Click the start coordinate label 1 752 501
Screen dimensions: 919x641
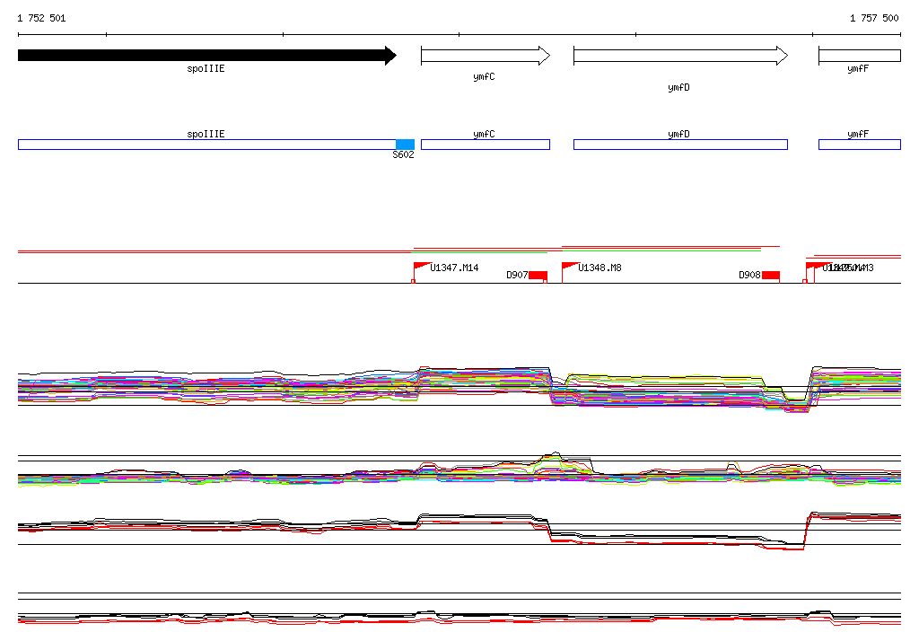41,18
